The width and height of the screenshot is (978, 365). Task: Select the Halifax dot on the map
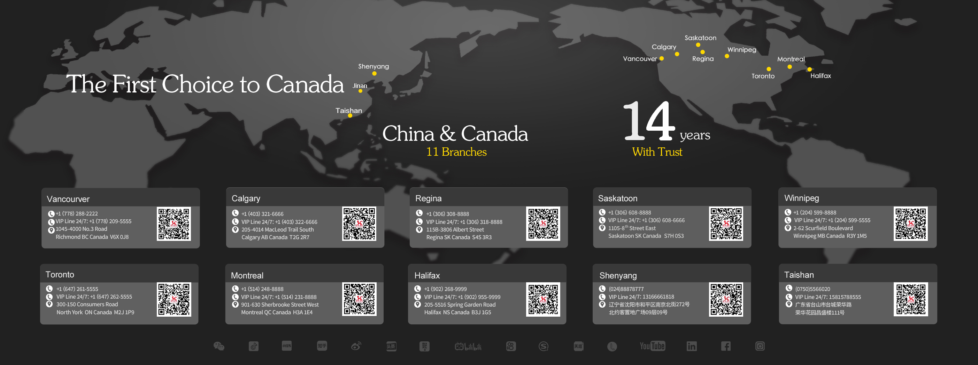[x=809, y=69]
